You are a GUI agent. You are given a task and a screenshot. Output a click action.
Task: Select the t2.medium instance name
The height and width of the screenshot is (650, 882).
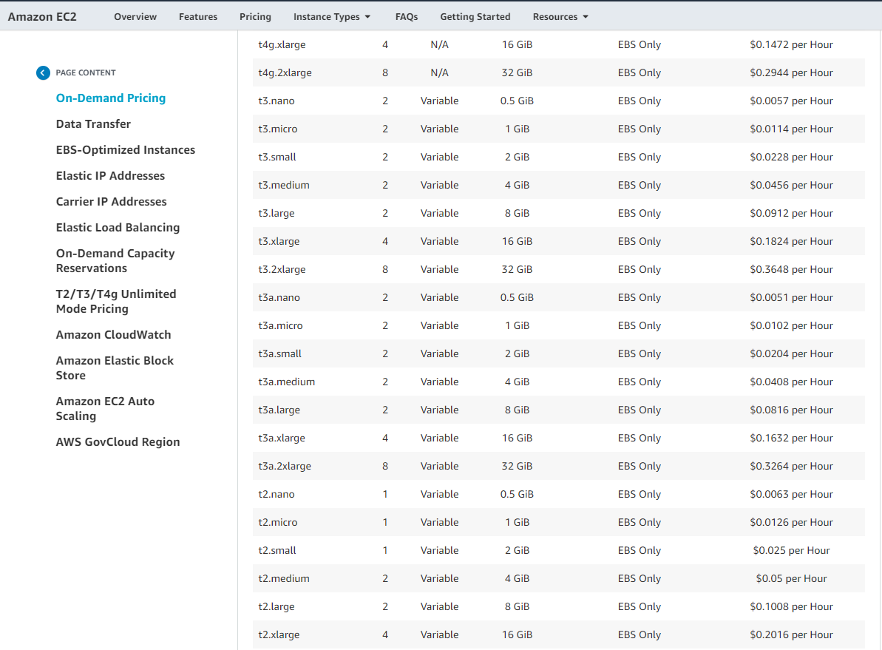[x=283, y=579]
